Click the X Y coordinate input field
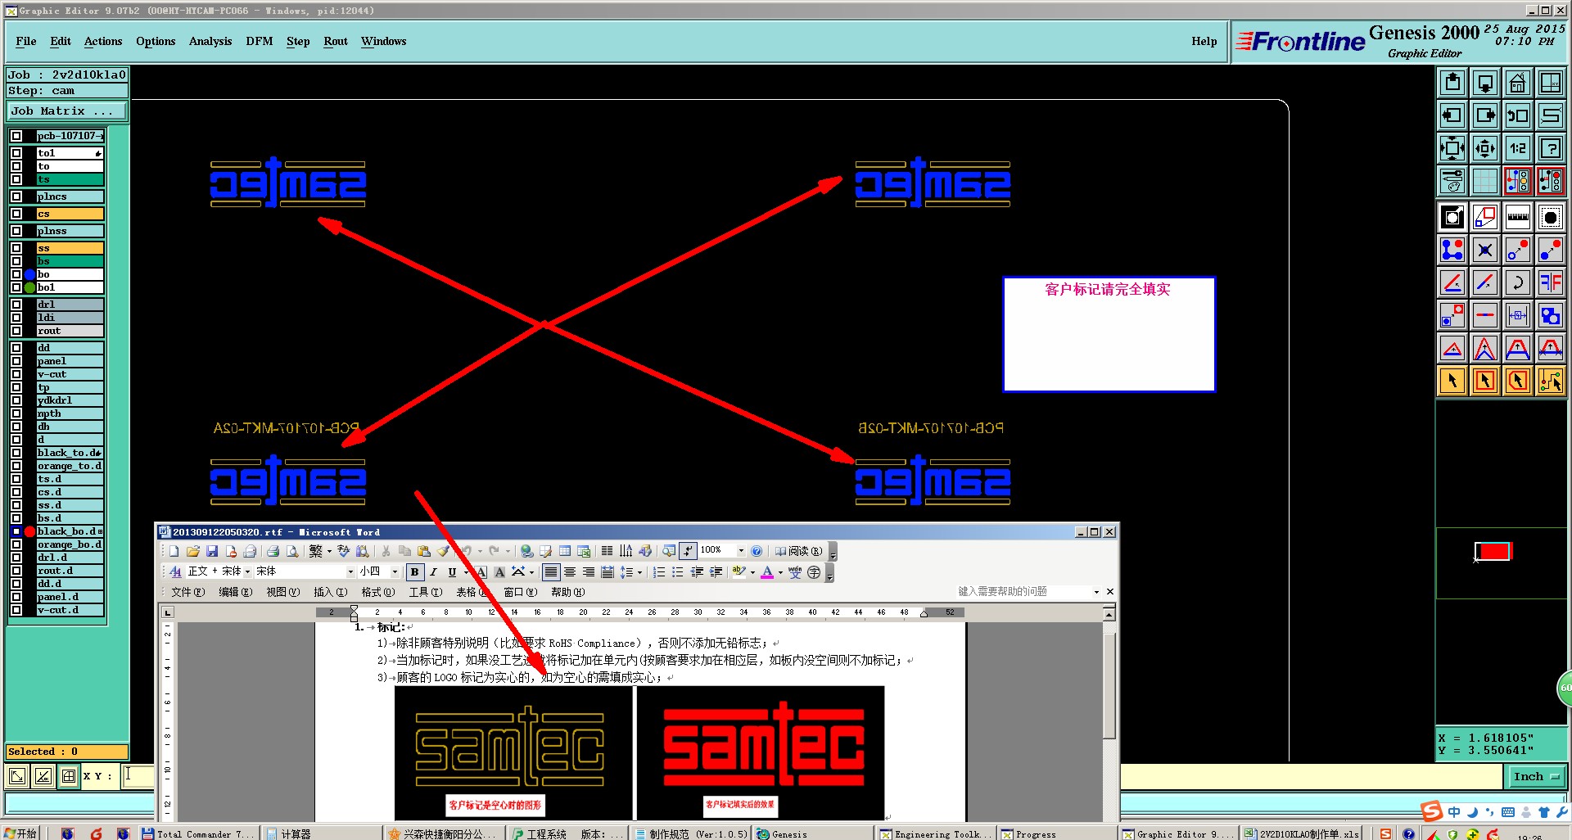 point(139,776)
